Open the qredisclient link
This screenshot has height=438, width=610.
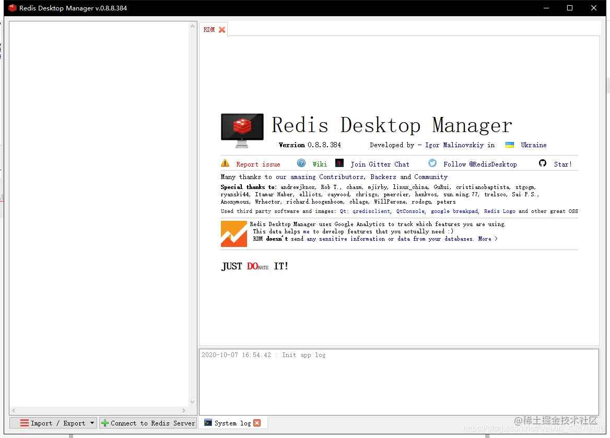click(371, 211)
